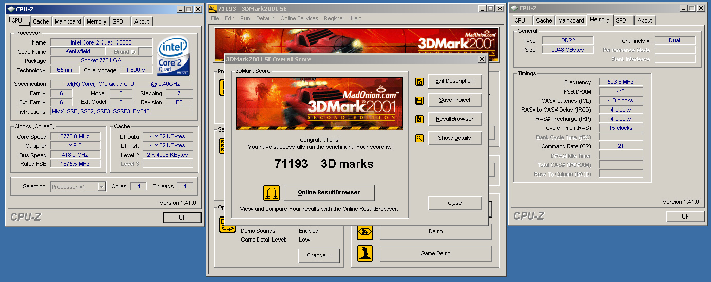Viewport: 711px width, 282px height.
Task: Switch to Mainboard tab in right CPU-Z
Action: (571, 20)
